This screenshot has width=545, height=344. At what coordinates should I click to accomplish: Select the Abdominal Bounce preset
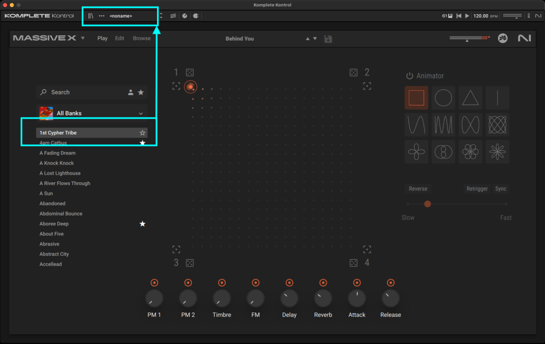pyautogui.click(x=61, y=214)
